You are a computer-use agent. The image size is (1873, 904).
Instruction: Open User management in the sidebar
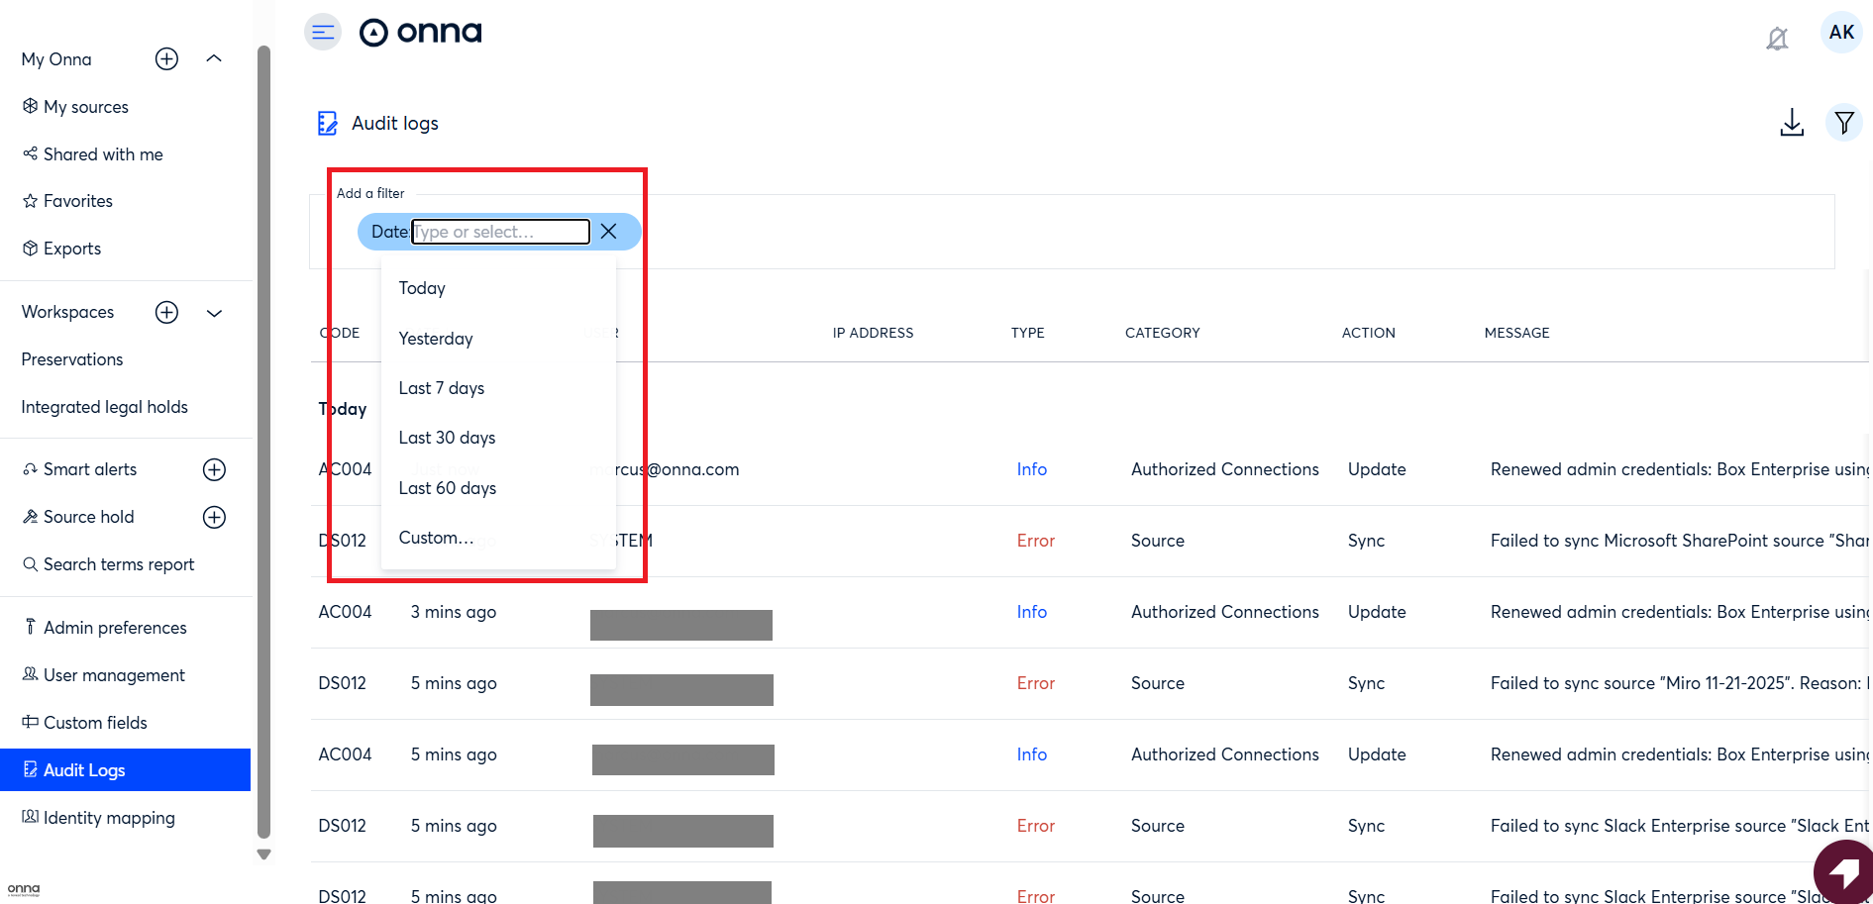(114, 675)
